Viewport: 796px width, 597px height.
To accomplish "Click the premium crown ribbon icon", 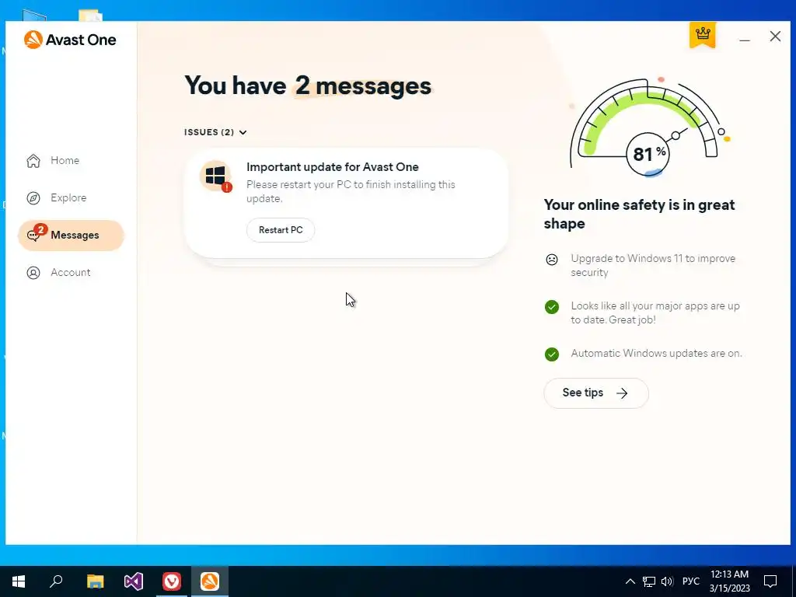I will [x=703, y=35].
